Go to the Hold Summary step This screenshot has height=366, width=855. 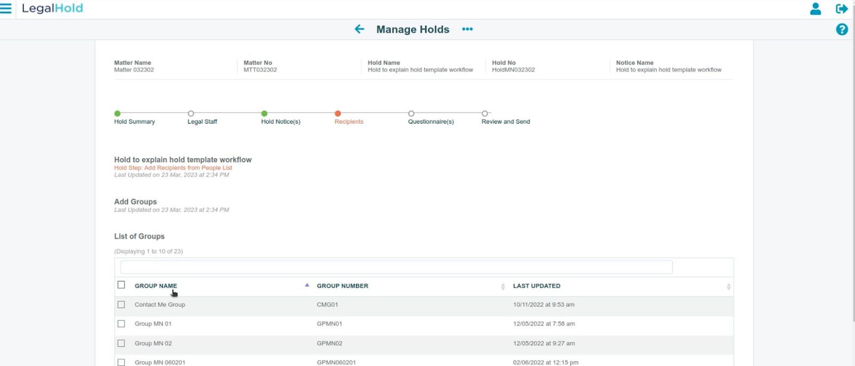(134, 122)
